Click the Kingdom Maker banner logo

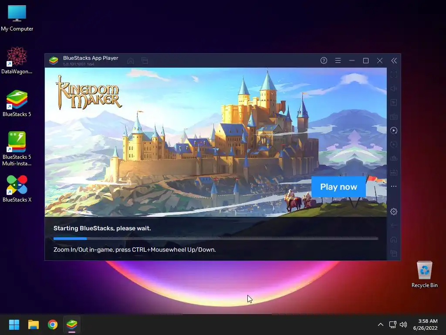point(89,92)
